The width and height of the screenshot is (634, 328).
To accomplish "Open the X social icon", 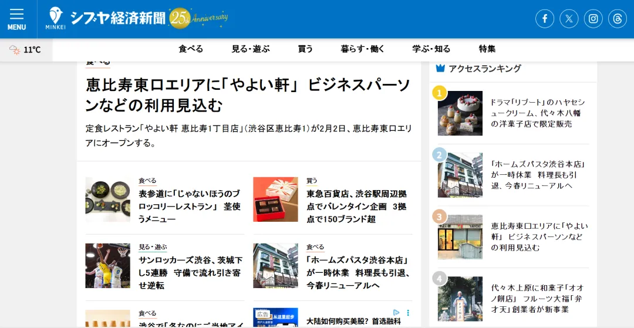I will [x=569, y=19].
